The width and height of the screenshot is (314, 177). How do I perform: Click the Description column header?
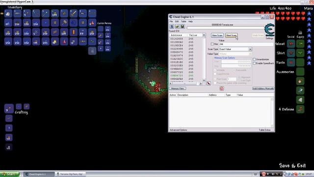[192, 95]
